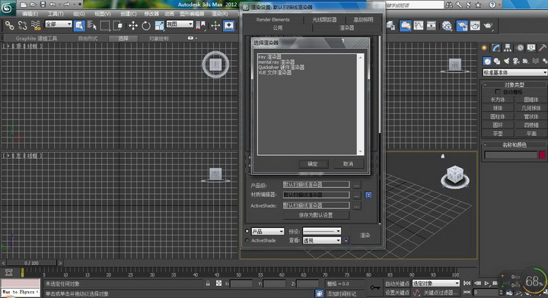
Task: Open the Rendered Frame Window icon
Action: coord(475,26)
